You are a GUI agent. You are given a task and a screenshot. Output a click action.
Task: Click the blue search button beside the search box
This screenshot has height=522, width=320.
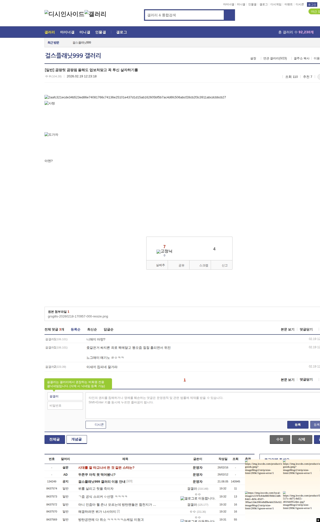(x=229, y=15)
